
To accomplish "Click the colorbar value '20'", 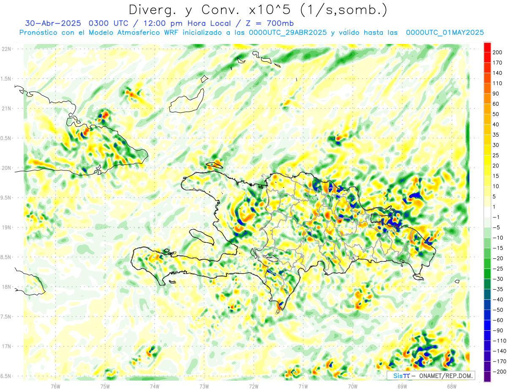I will coord(496,166).
